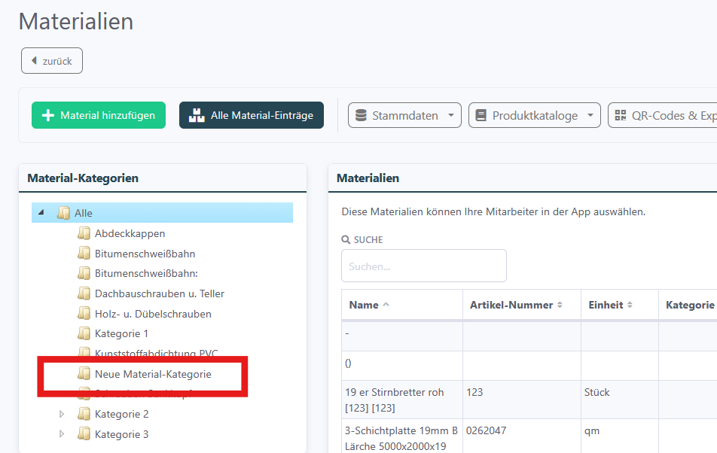Click the magnifier icon beside SUCHE
The width and height of the screenshot is (717, 453).
[x=346, y=240]
